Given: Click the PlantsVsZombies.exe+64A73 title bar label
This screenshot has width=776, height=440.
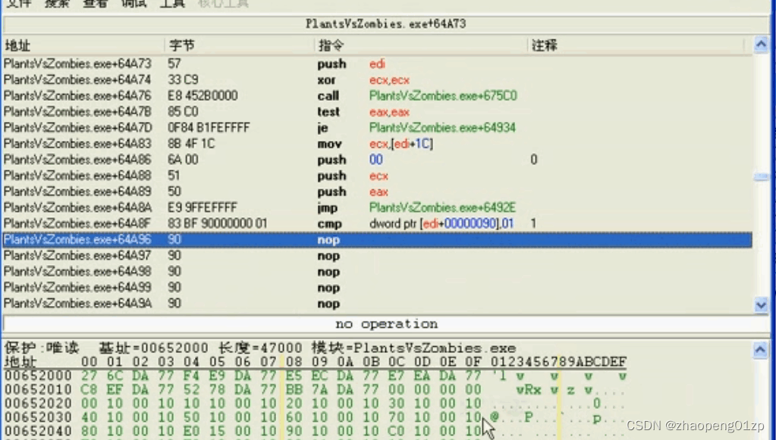Looking at the screenshot, I should (x=385, y=23).
